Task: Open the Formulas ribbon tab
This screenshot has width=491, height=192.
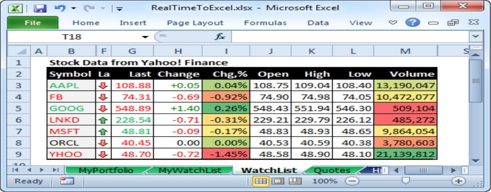Action: click(265, 23)
